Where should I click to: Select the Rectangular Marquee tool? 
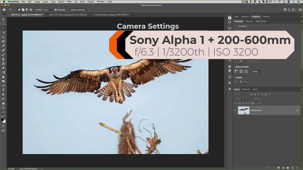[x=3, y=24]
